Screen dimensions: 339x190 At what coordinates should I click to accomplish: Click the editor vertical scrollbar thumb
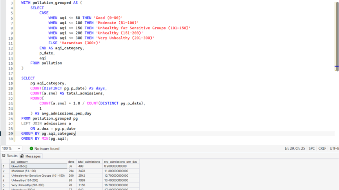[x=336, y=36]
